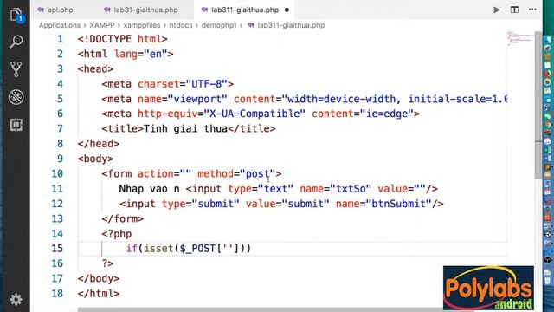Click the method="post" attribute
Screen dimensions: 554x312
[x=236, y=173]
